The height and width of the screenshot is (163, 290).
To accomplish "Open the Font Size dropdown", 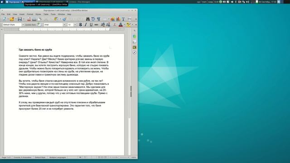I will click(75, 24).
